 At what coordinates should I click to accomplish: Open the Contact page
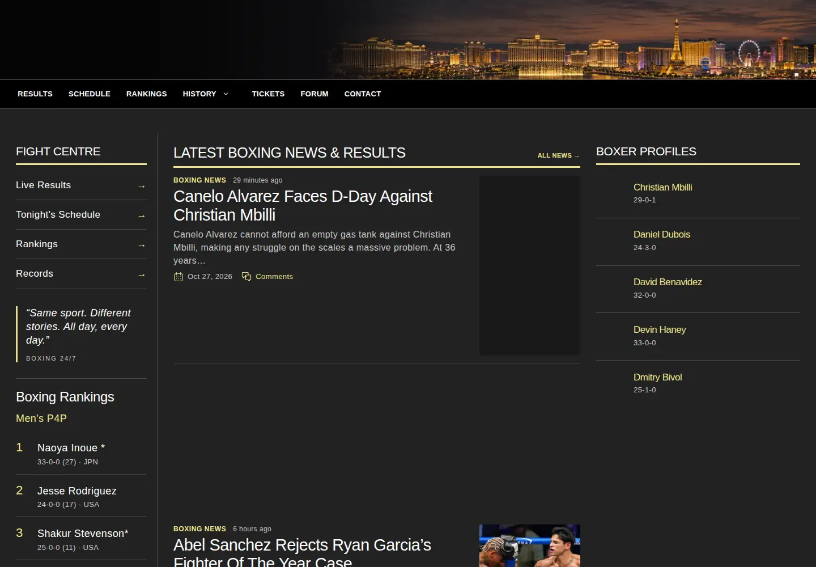(x=363, y=94)
